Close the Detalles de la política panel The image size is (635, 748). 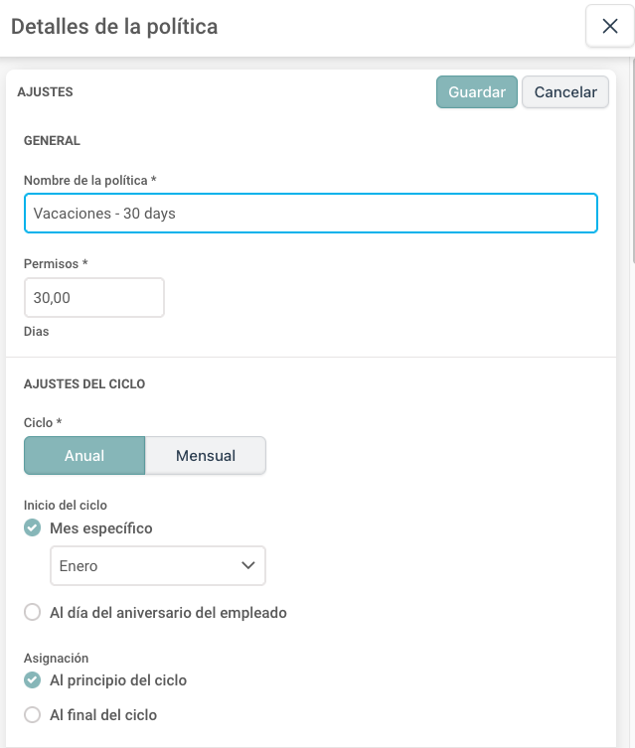610,26
